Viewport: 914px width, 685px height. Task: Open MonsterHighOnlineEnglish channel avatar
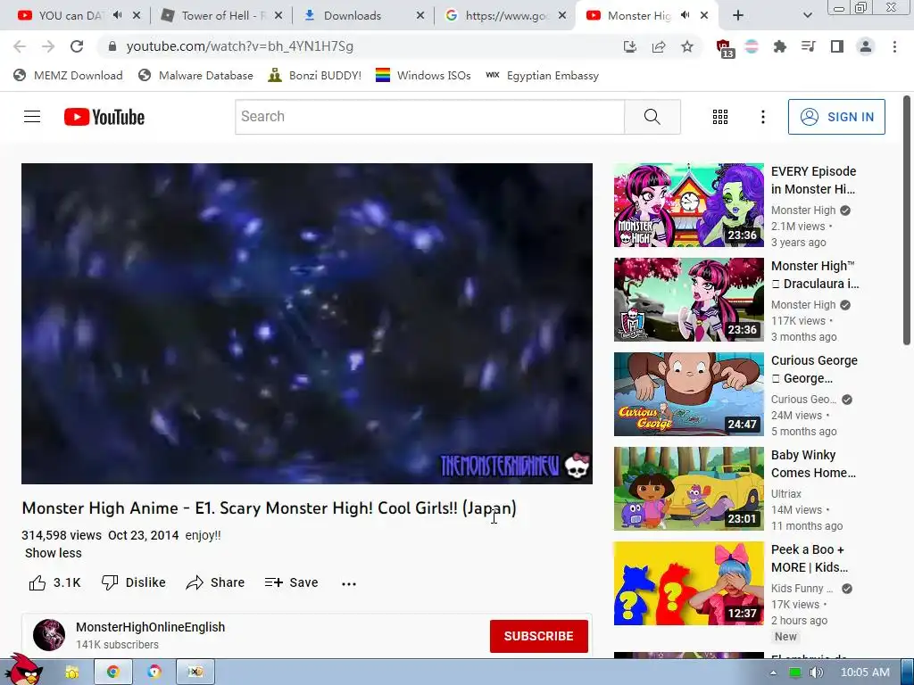tap(49, 635)
